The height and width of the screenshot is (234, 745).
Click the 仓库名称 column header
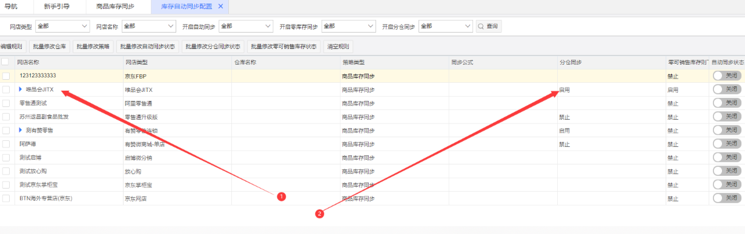(x=285, y=62)
